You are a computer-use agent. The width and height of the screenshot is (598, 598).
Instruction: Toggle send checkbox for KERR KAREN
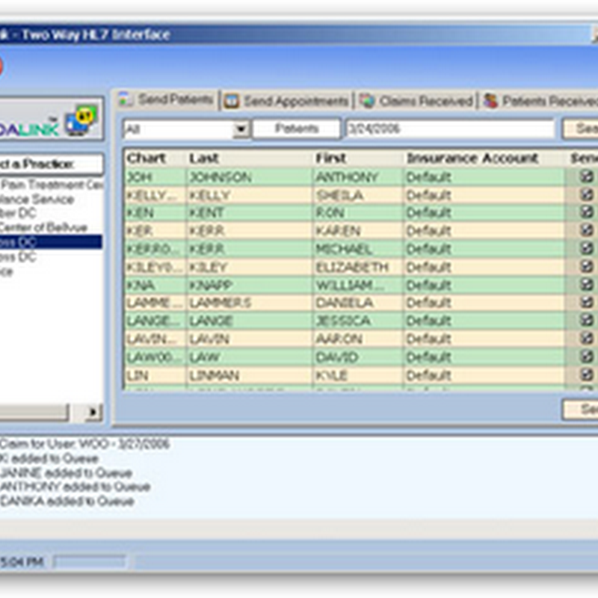point(587,230)
